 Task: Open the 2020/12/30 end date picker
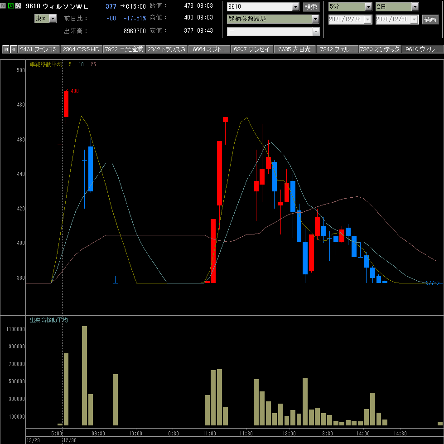[414, 20]
